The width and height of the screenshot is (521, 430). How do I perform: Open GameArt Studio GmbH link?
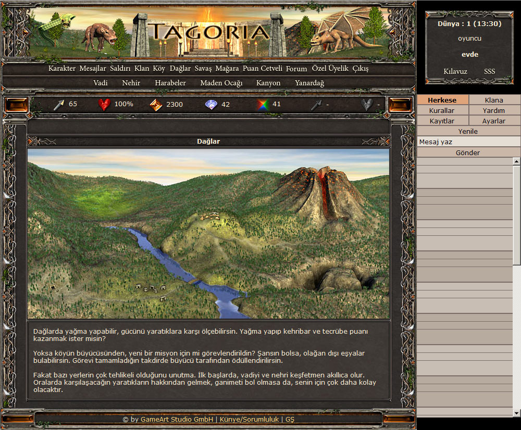(x=177, y=420)
